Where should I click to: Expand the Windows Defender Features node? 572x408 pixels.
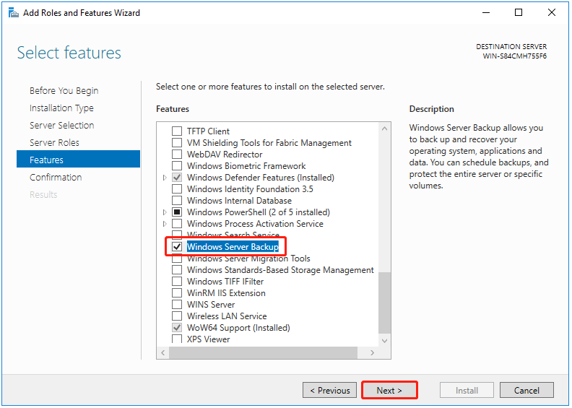165,178
